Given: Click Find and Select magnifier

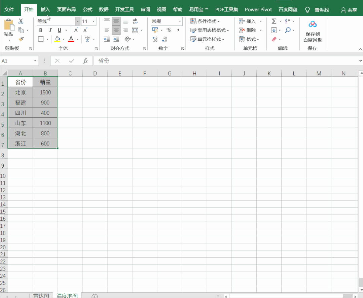Looking at the screenshot, I should [x=288, y=30].
